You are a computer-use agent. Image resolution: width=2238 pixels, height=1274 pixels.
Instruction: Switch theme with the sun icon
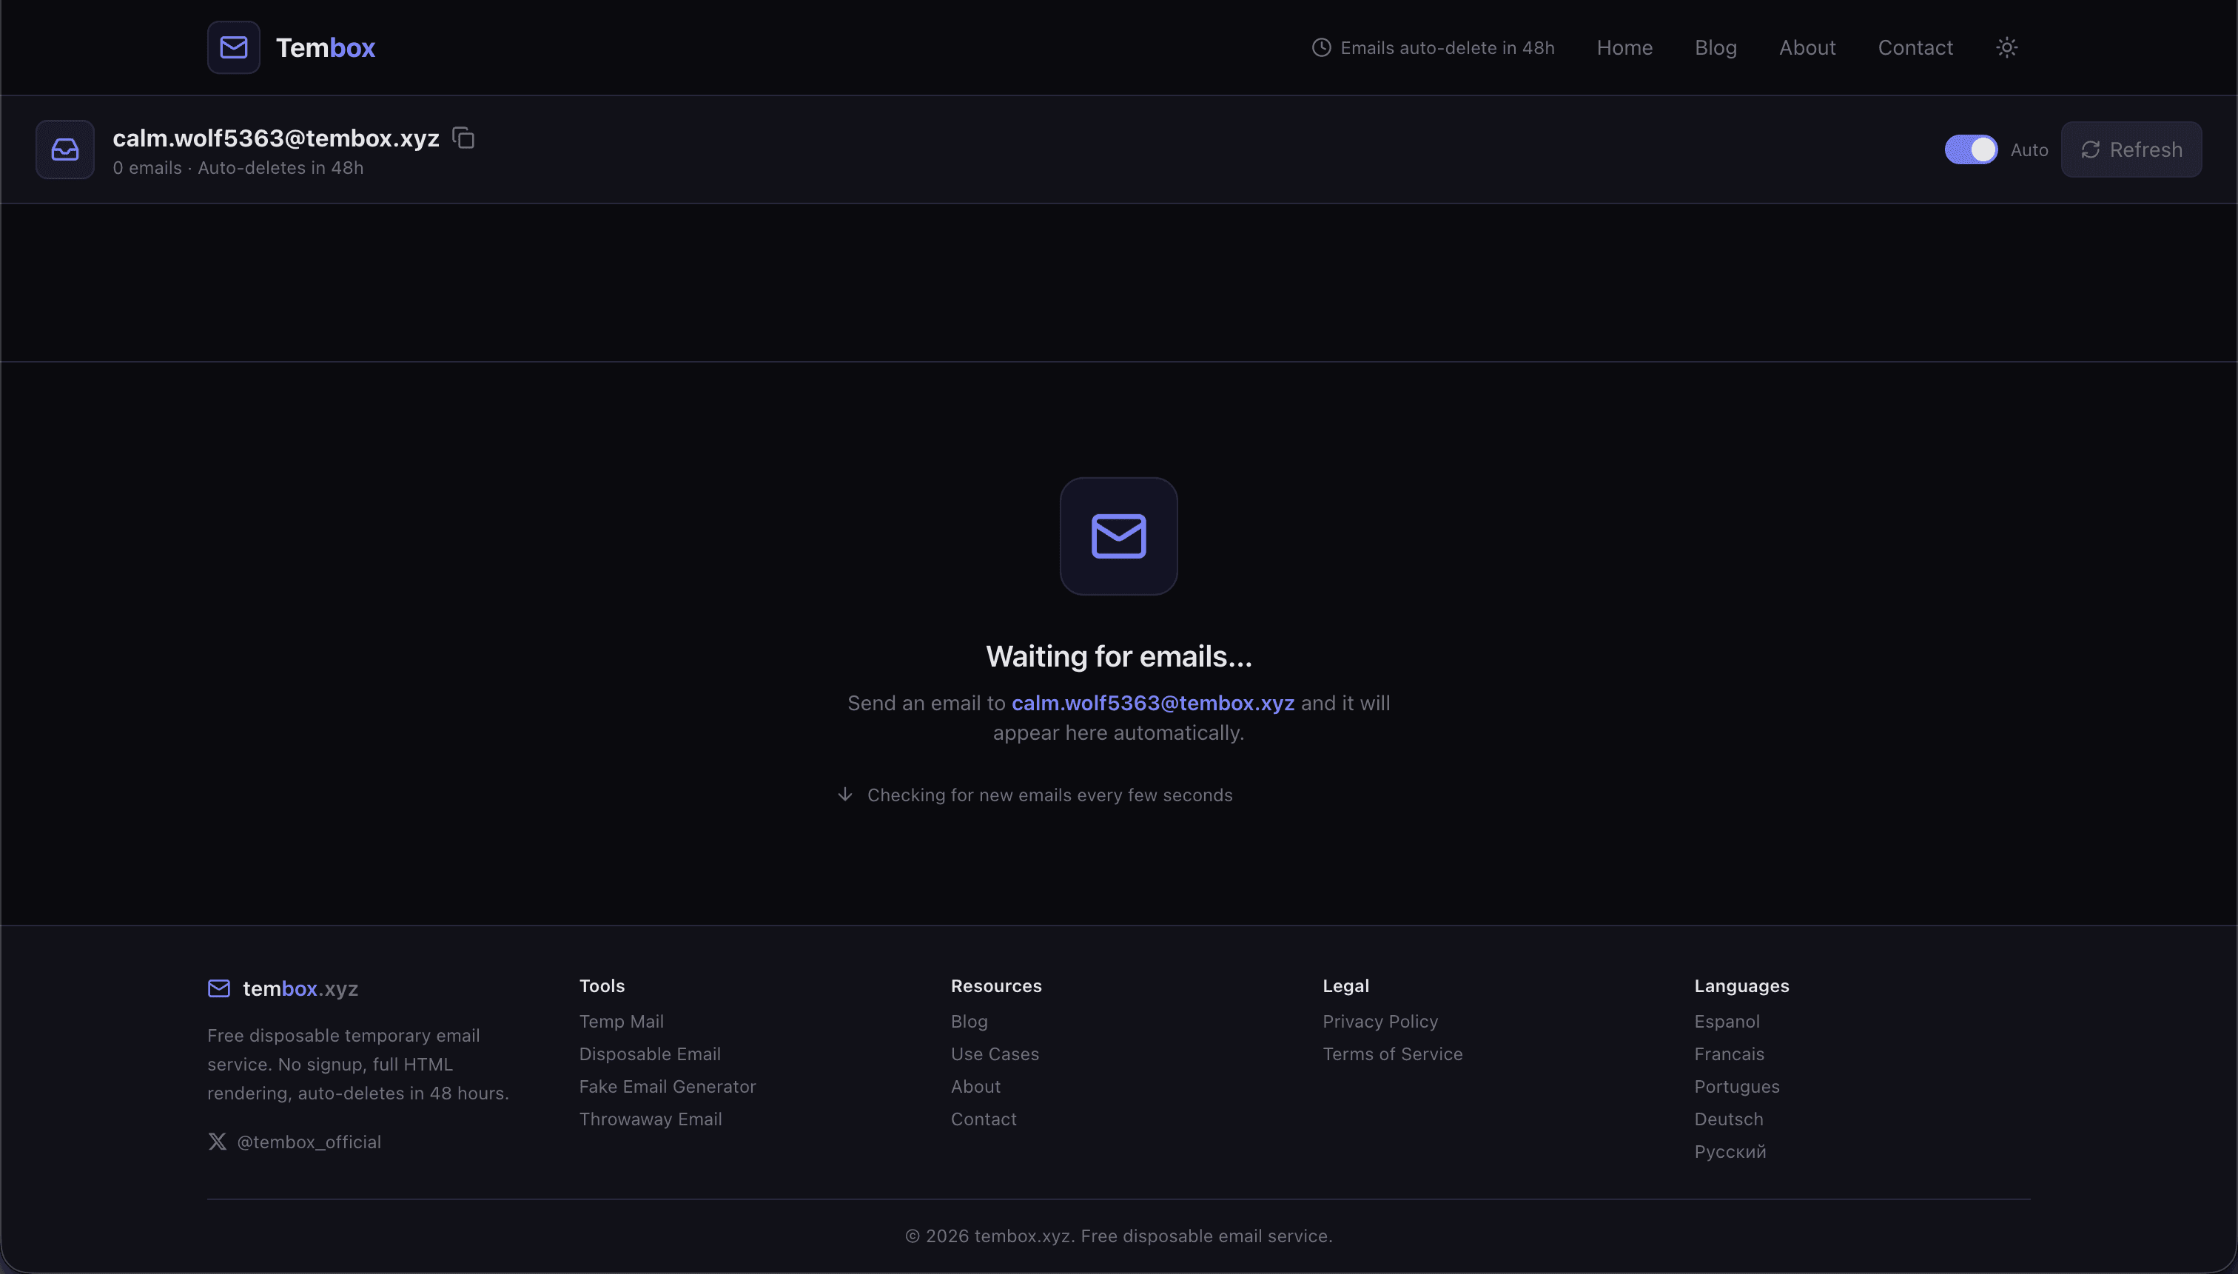point(2006,47)
